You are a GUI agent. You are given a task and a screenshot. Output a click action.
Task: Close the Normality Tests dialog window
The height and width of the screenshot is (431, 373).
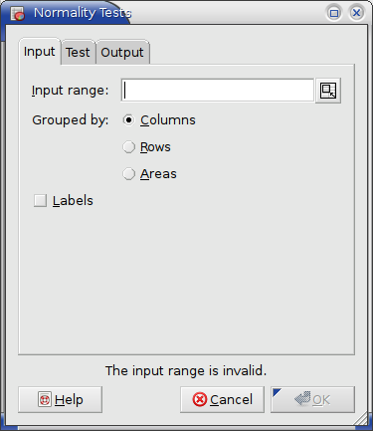click(356, 13)
